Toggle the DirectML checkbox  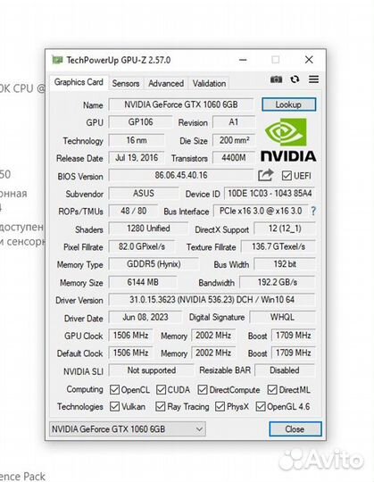pos(272,390)
